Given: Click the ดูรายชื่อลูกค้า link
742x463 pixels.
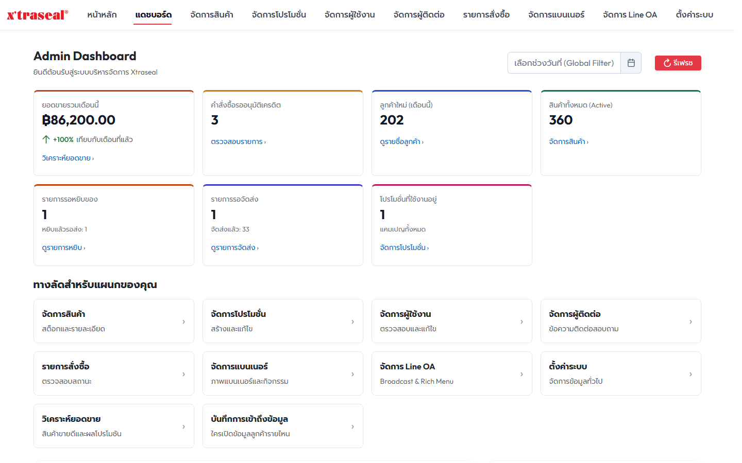Looking at the screenshot, I should (402, 141).
